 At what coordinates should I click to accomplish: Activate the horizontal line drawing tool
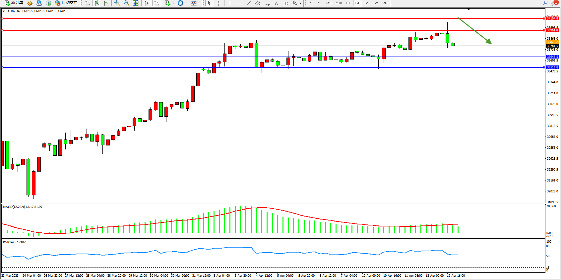[239, 3]
